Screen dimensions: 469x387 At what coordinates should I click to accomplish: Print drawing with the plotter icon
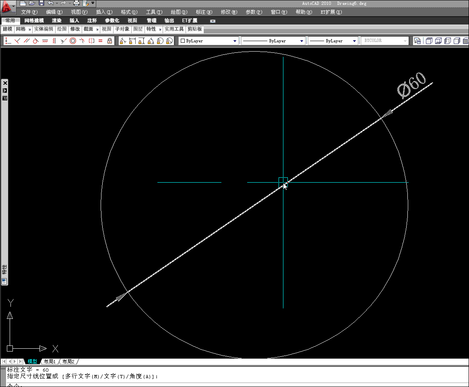click(76, 3)
